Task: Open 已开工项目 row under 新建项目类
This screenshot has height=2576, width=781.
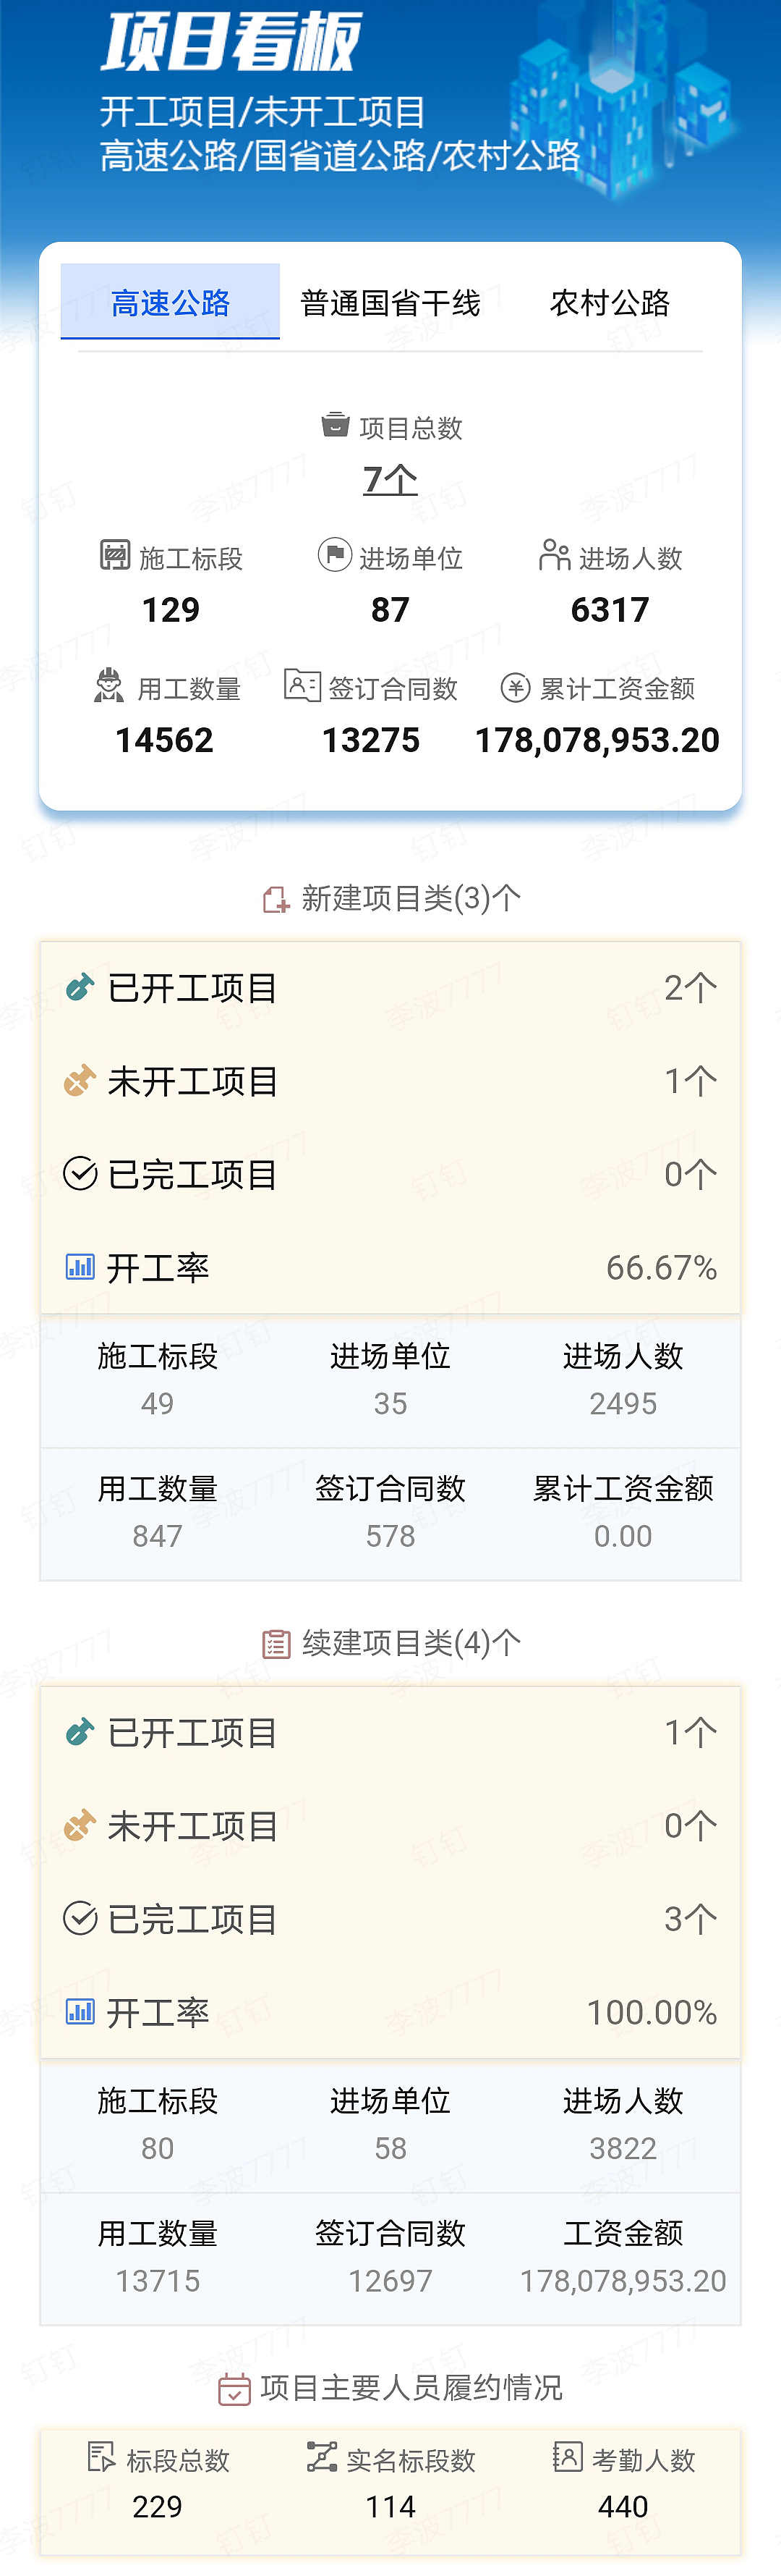Action: (390, 988)
